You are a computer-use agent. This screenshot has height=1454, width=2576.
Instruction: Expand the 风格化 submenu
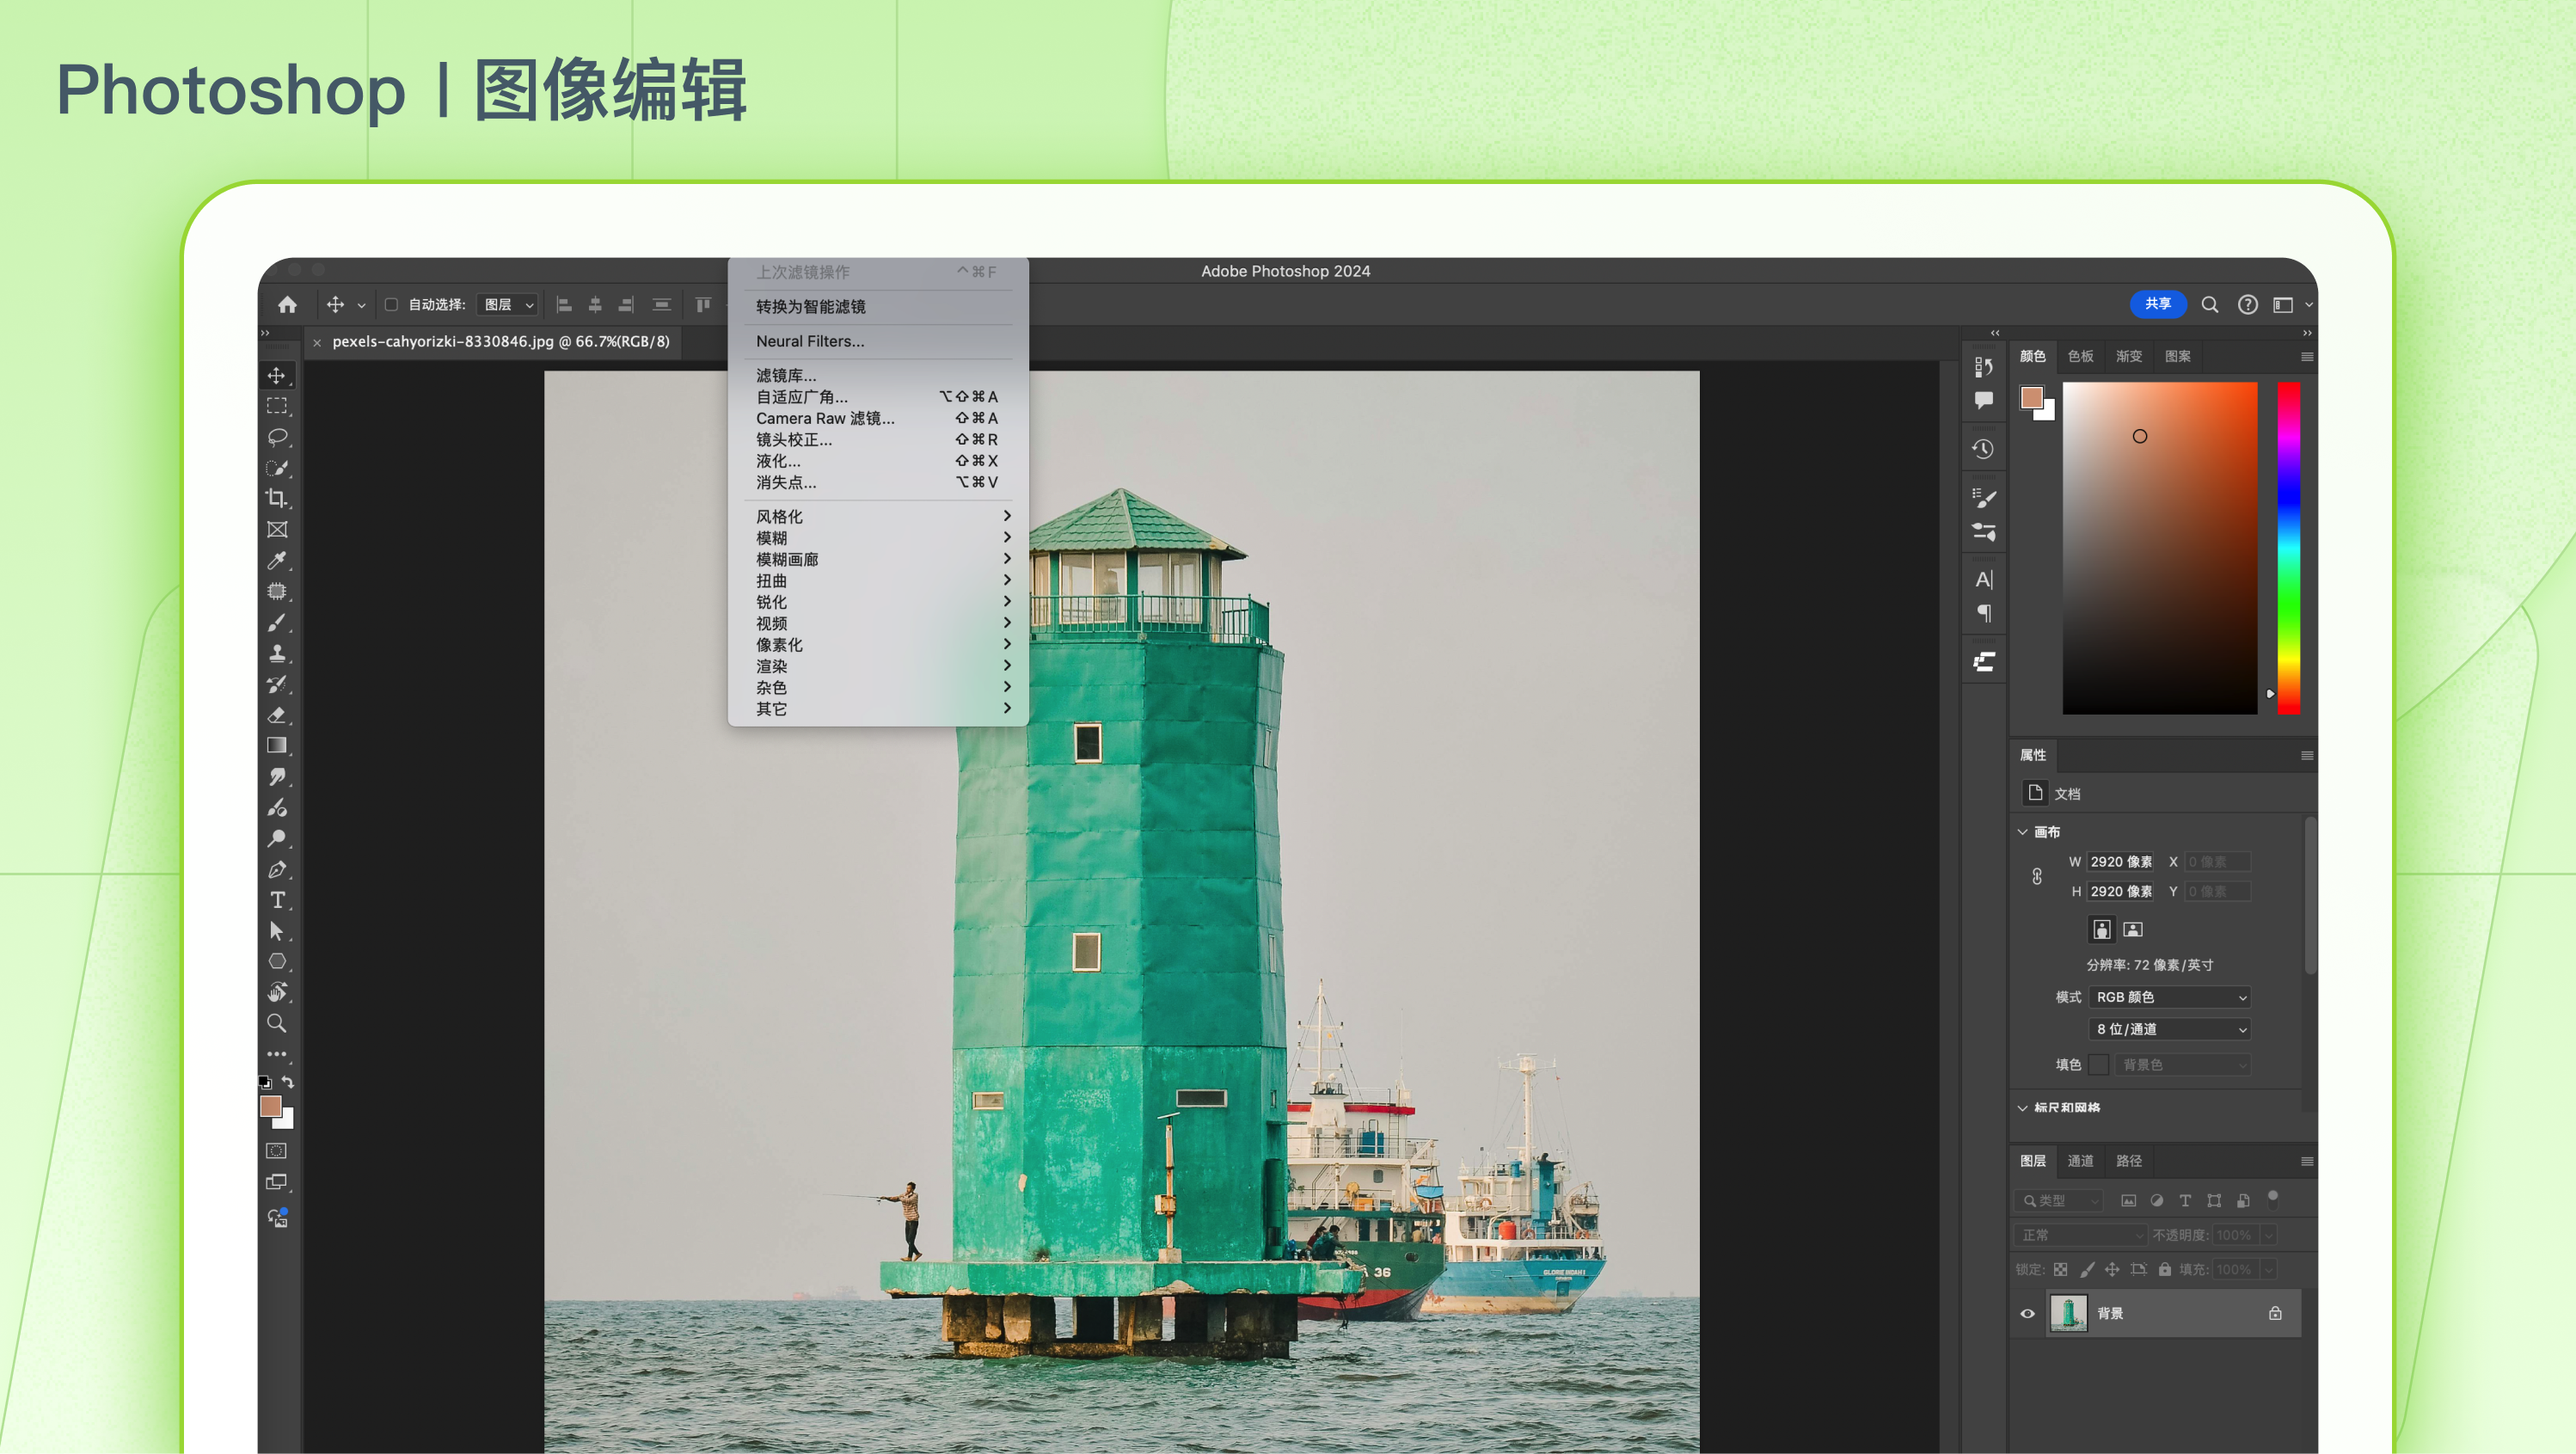tap(878, 516)
